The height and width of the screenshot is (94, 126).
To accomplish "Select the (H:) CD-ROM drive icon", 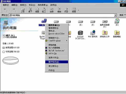I will click(117, 21).
